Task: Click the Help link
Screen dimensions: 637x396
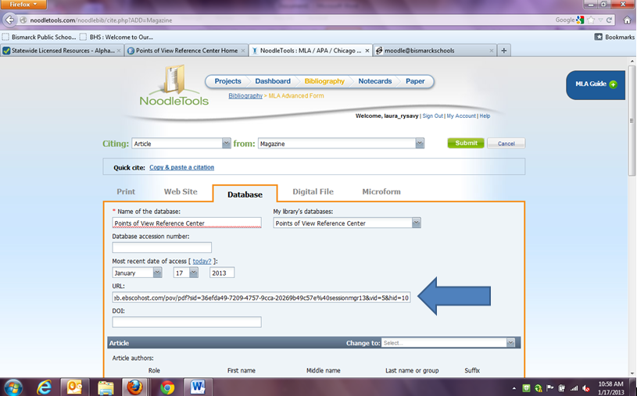Action: pyautogui.click(x=485, y=116)
